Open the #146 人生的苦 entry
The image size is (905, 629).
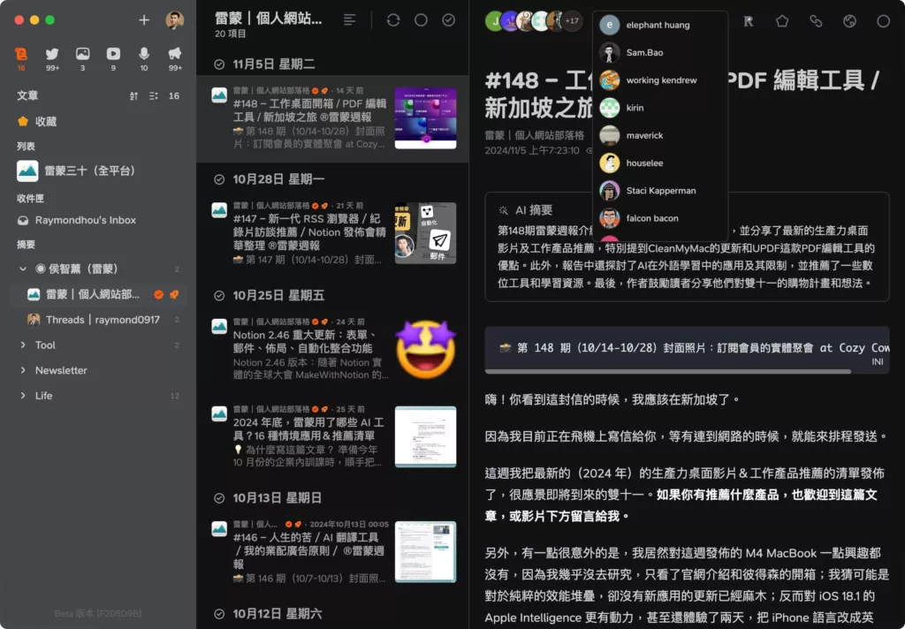(332, 552)
